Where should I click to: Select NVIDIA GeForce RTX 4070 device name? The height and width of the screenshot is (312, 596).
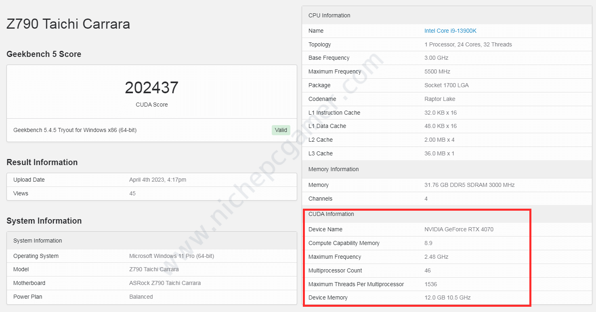tap(459, 229)
